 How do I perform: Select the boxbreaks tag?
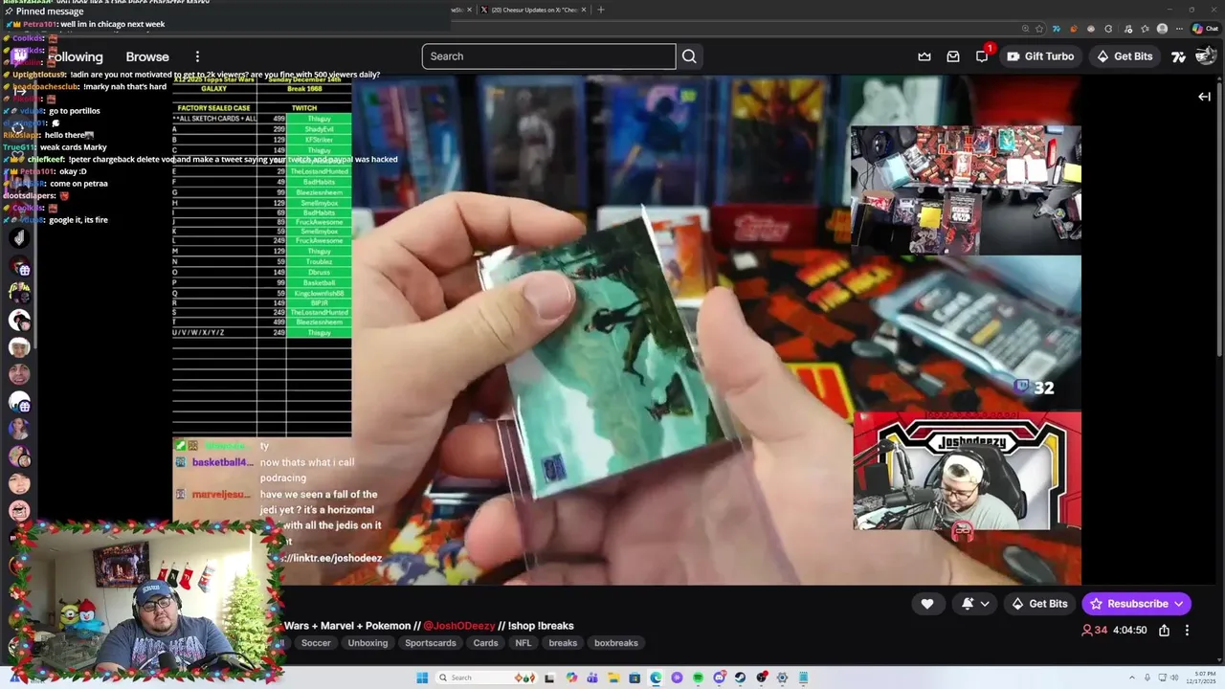click(616, 643)
